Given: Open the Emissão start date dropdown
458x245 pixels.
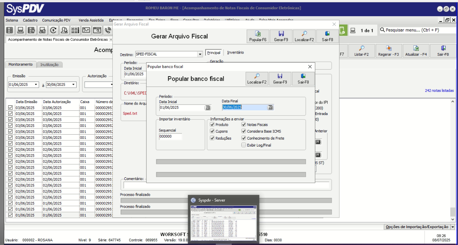Looking at the screenshot, I should point(36,85).
